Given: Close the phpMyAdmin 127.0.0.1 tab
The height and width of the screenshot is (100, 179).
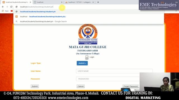Looking at the screenshot, I should tap(93, 2).
